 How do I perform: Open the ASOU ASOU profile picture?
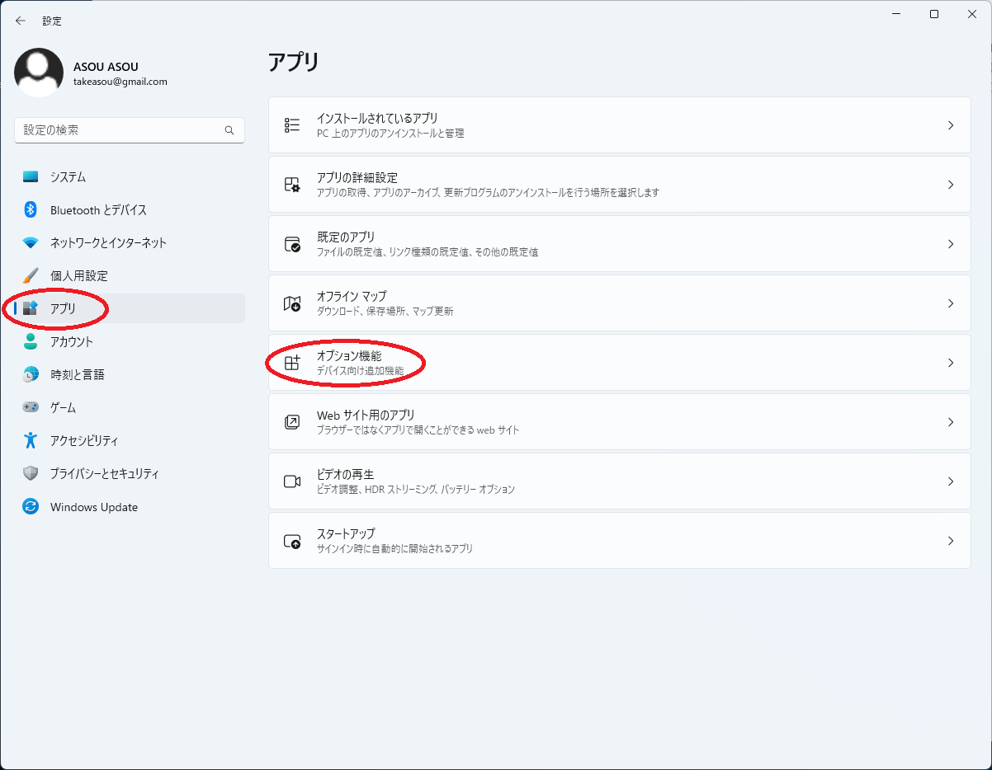(39, 73)
